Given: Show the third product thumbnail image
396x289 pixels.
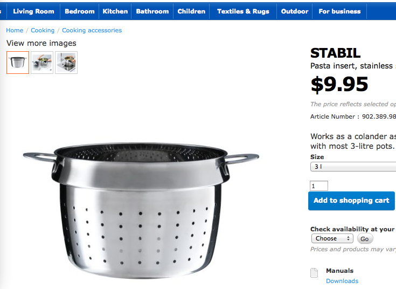Looking at the screenshot, I should pos(66,63).
